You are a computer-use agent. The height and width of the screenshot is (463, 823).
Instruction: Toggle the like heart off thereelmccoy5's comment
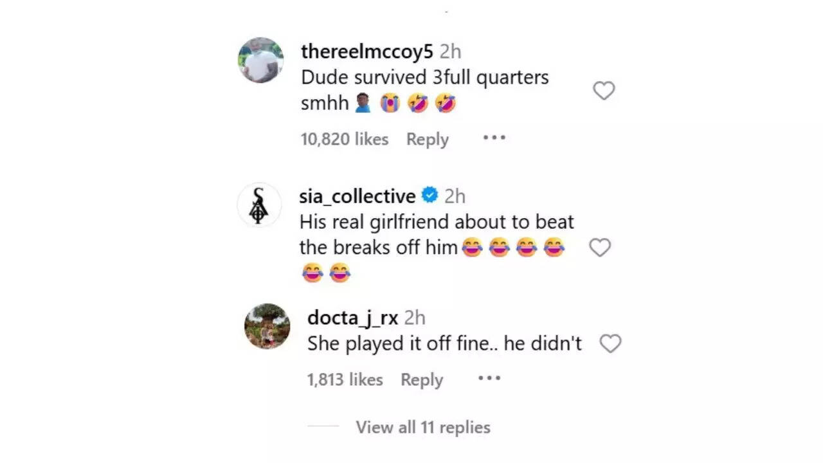point(604,91)
